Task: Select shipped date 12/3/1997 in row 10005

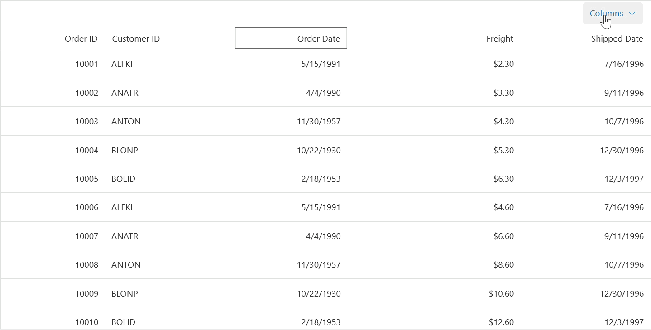Action: (623, 179)
